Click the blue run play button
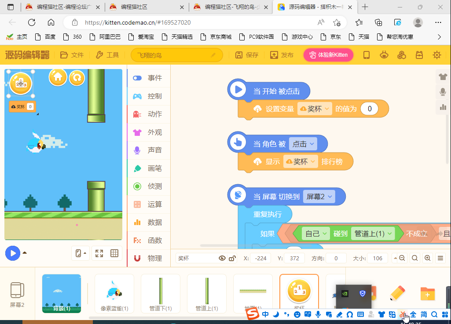Screen dimensions: 451x324 coord(13,253)
